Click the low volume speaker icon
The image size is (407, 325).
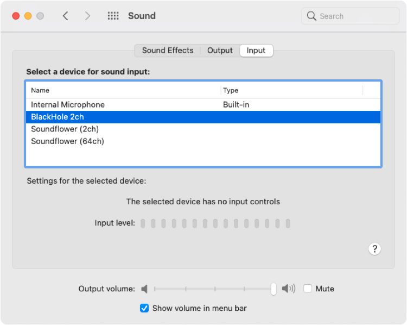[144, 289]
